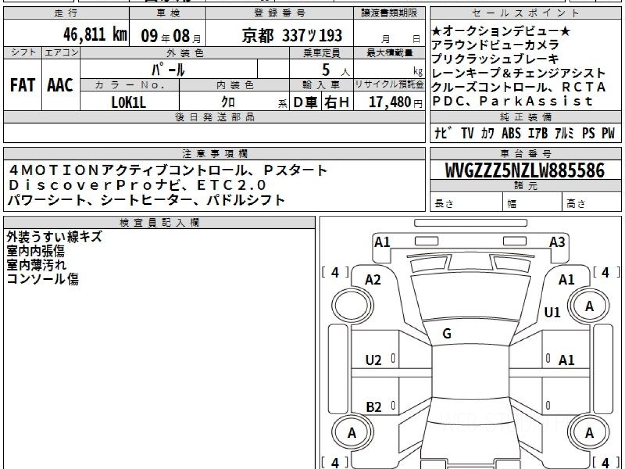Select the chassis number WVGZZZ5NZLW885586
Viewport: 625px width, 469px height.
pyautogui.click(x=525, y=170)
